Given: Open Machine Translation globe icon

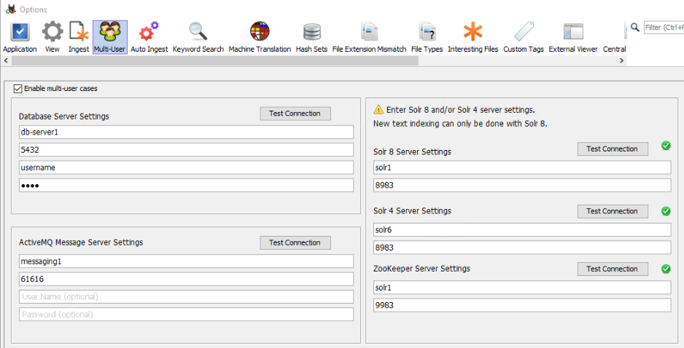Looking at the screenshot, I should (x=260, y=32).
